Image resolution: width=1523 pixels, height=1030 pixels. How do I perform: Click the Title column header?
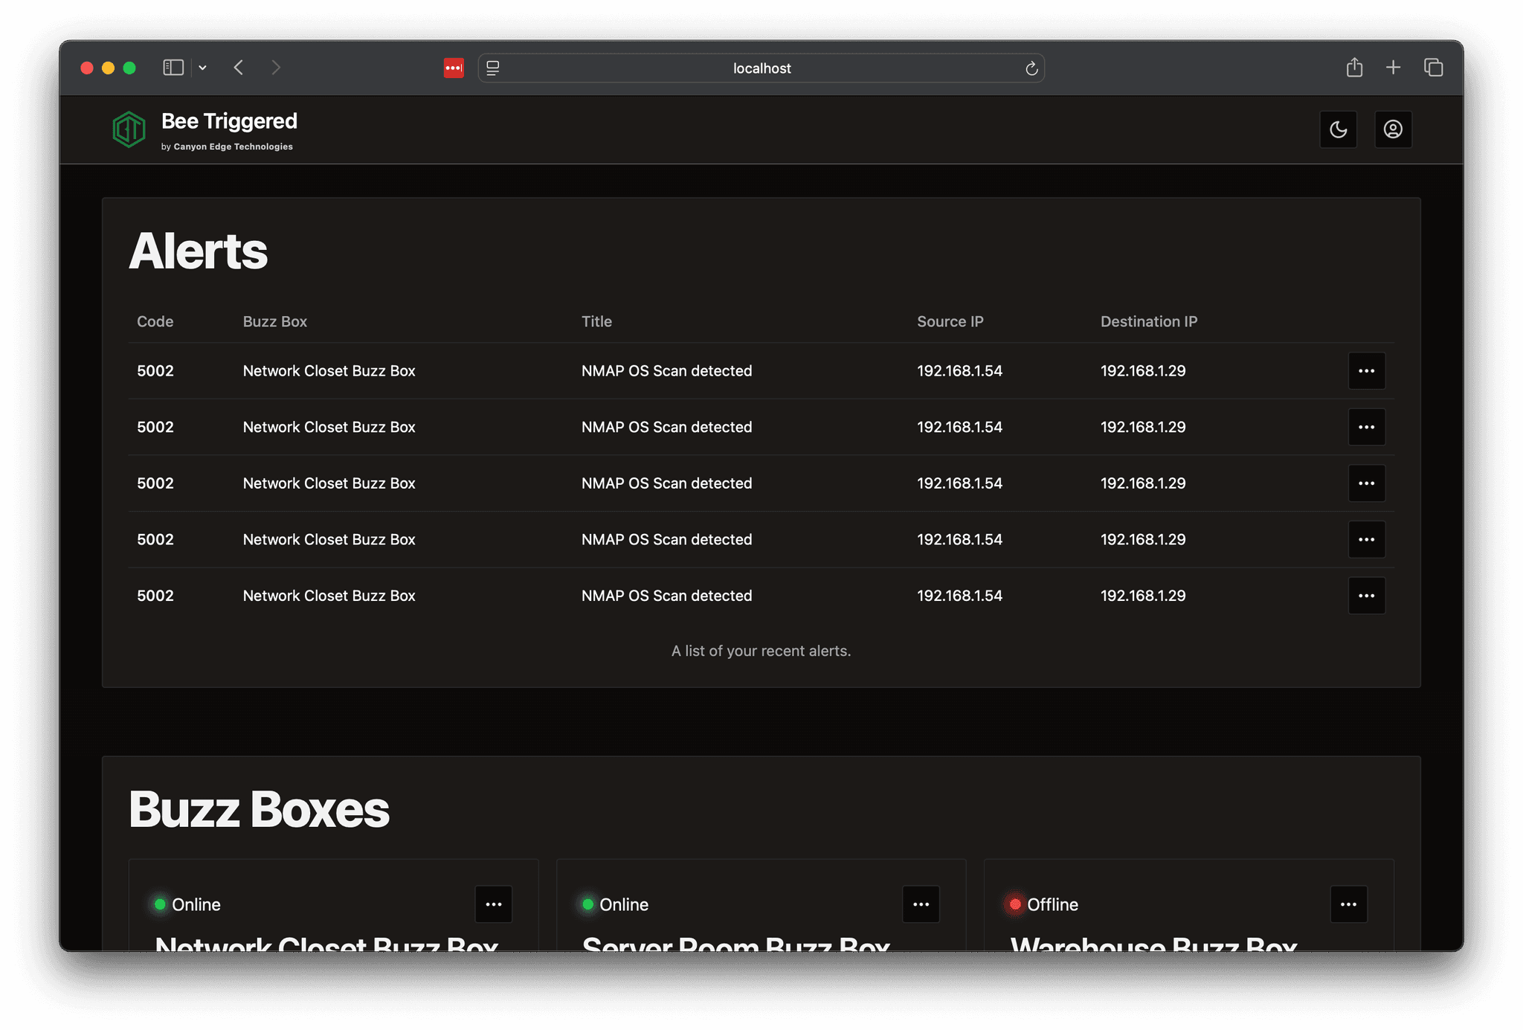(596, 321)
